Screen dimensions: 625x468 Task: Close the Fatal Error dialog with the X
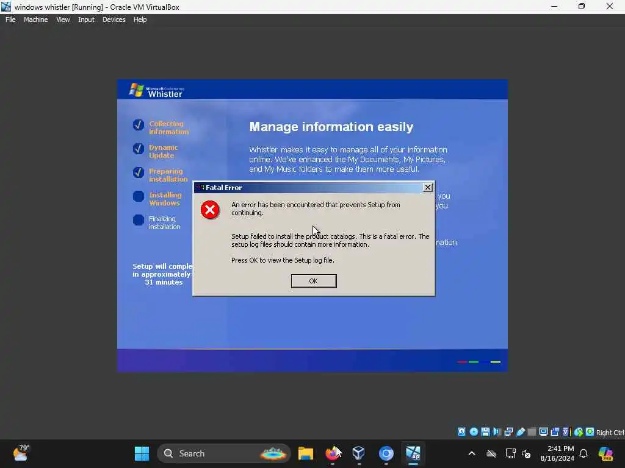428,188
